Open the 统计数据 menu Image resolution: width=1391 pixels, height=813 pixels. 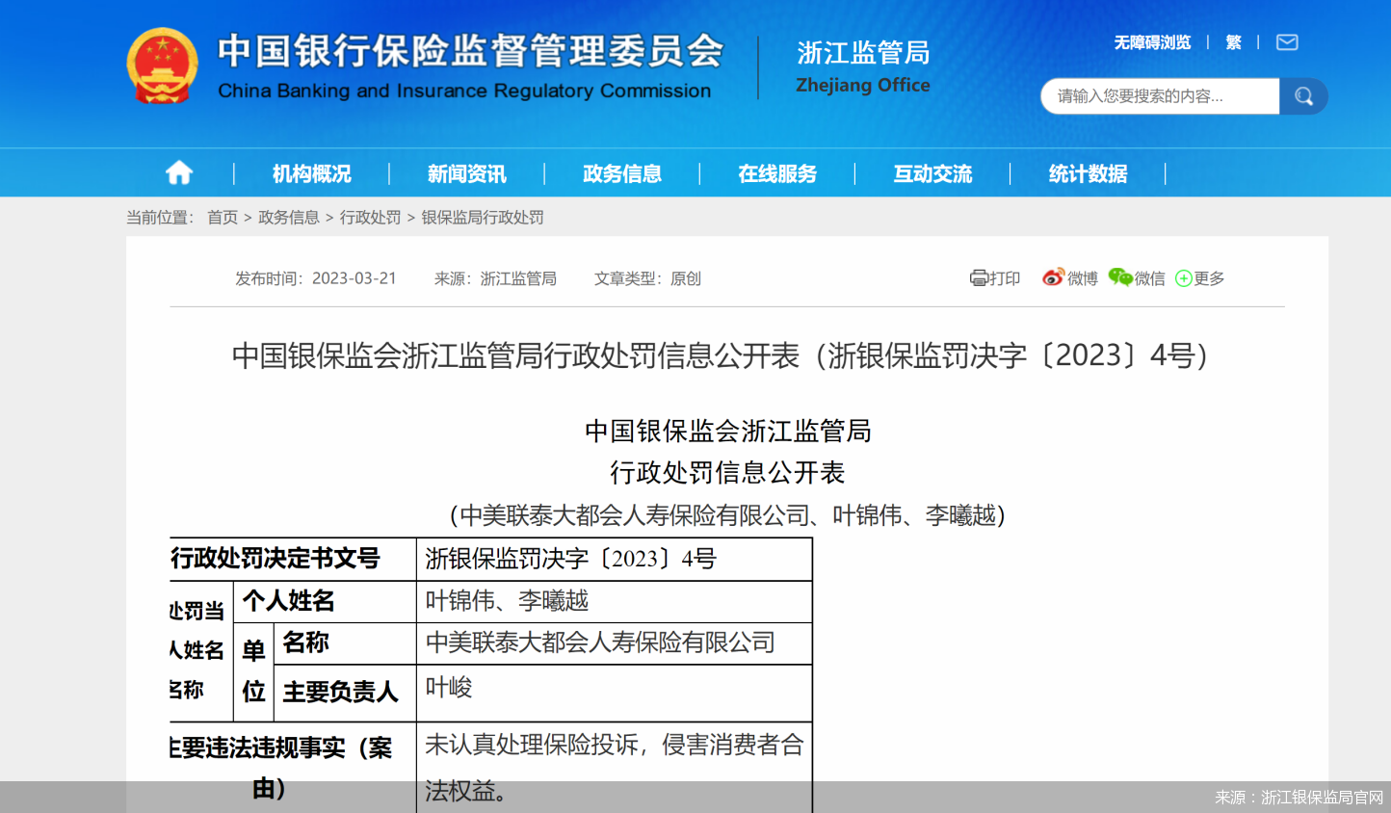coord(1088,173)
